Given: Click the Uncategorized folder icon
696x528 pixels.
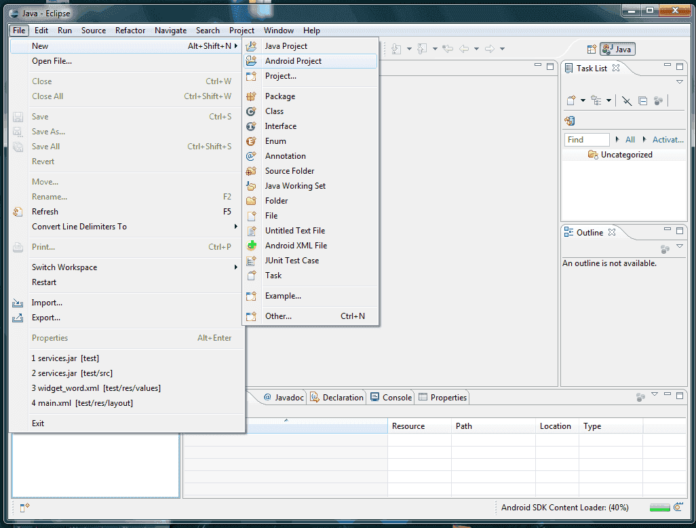Looking at the screenshot, I should click(x=593, y=155).
